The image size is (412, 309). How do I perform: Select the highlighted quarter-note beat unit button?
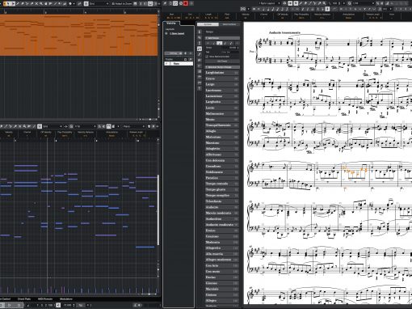pos(220,43)
